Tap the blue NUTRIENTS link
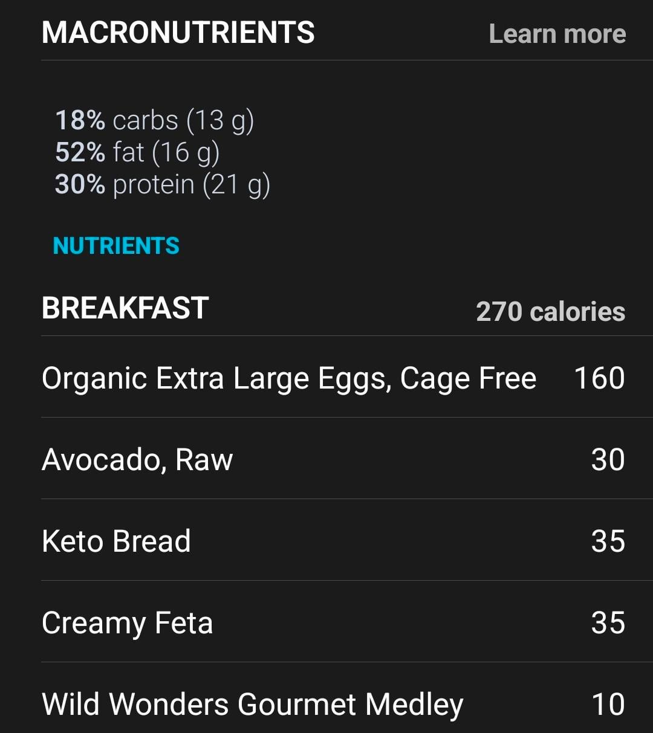653x733 pixels. click(x=116, y=246)
